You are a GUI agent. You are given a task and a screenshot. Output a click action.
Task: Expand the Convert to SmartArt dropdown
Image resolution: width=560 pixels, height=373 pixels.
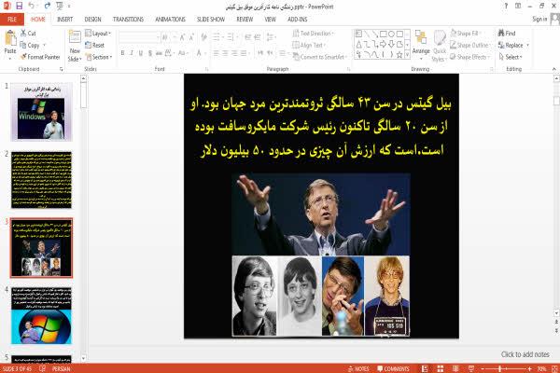click(320, 57)
